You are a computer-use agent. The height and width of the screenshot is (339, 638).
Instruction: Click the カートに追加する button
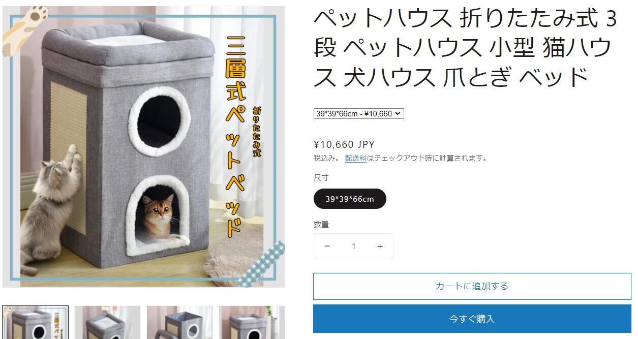point(472,286)
